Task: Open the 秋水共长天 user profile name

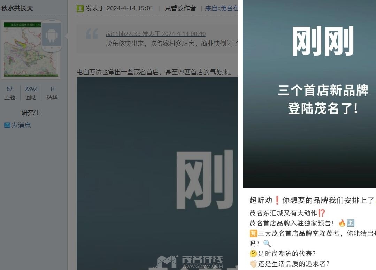Action: point(17,8)
